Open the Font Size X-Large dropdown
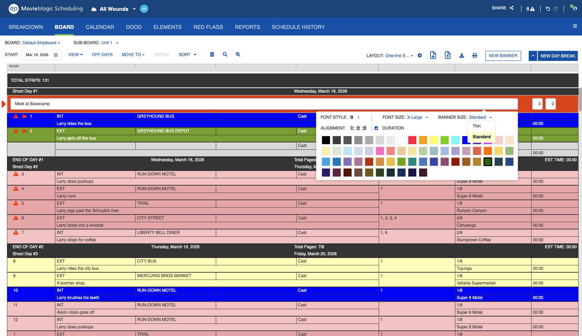 [x=417, y=117]
